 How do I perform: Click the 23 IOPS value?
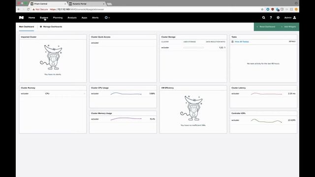(x=292, y=120)
